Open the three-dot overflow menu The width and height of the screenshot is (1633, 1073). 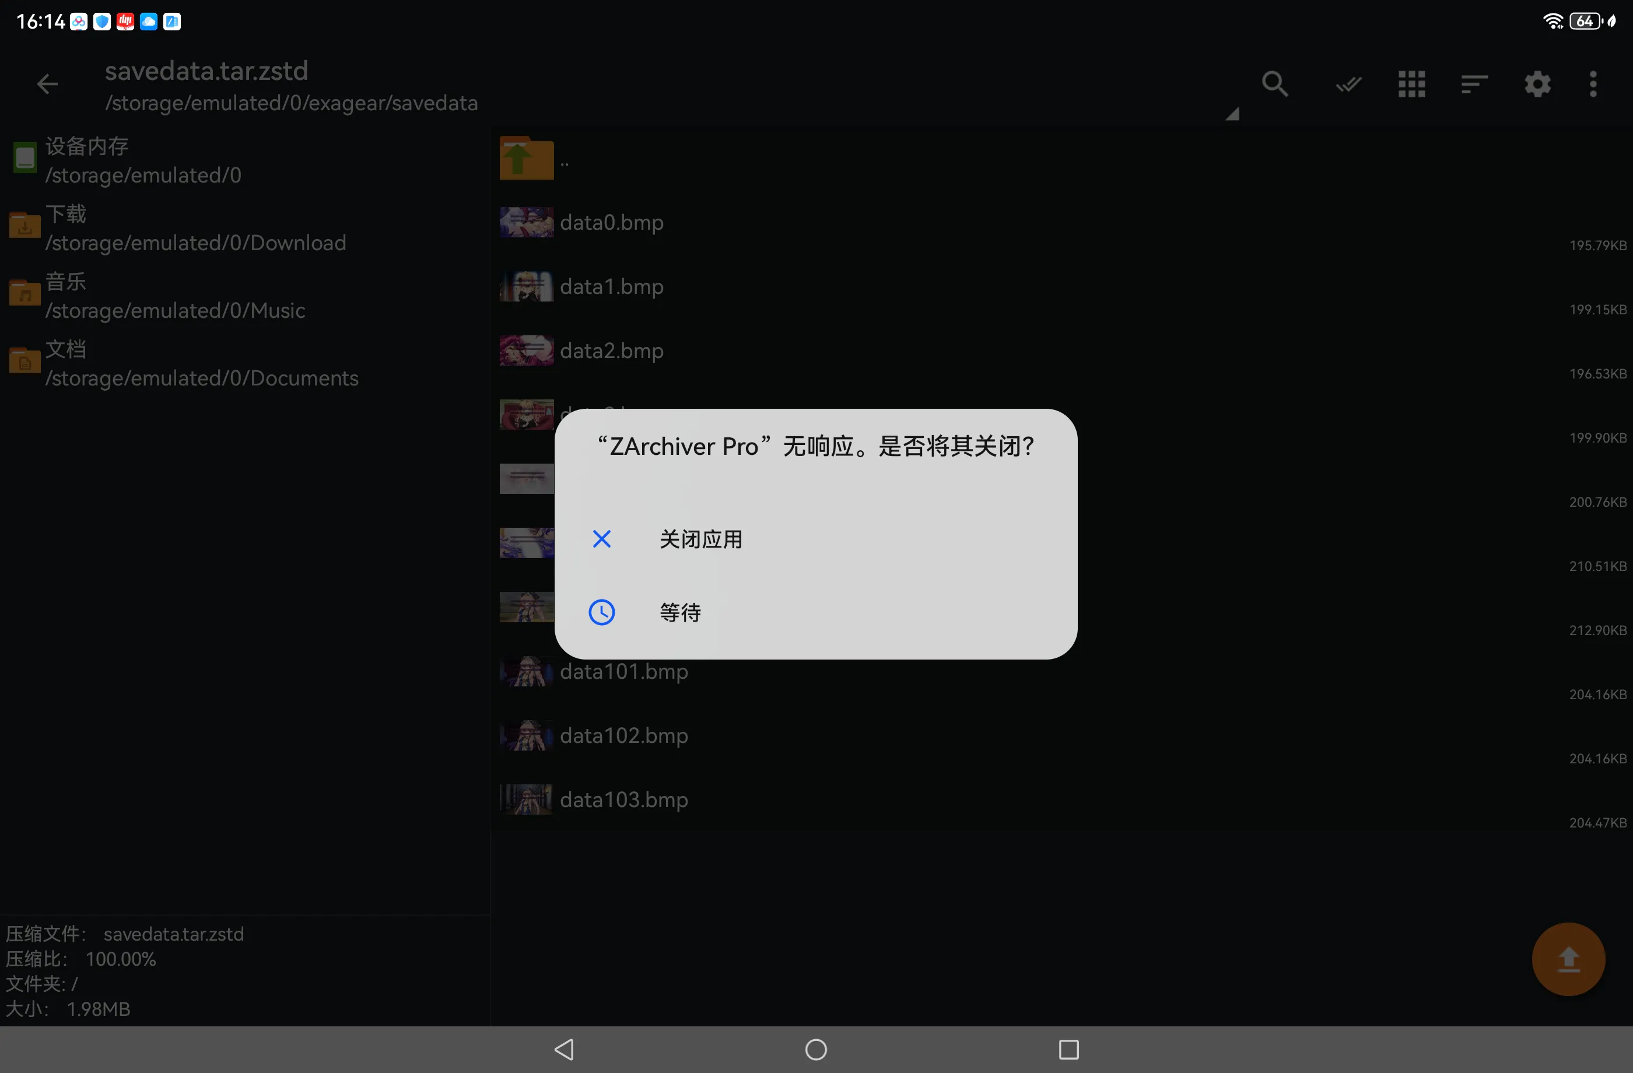click(1593, 85)
